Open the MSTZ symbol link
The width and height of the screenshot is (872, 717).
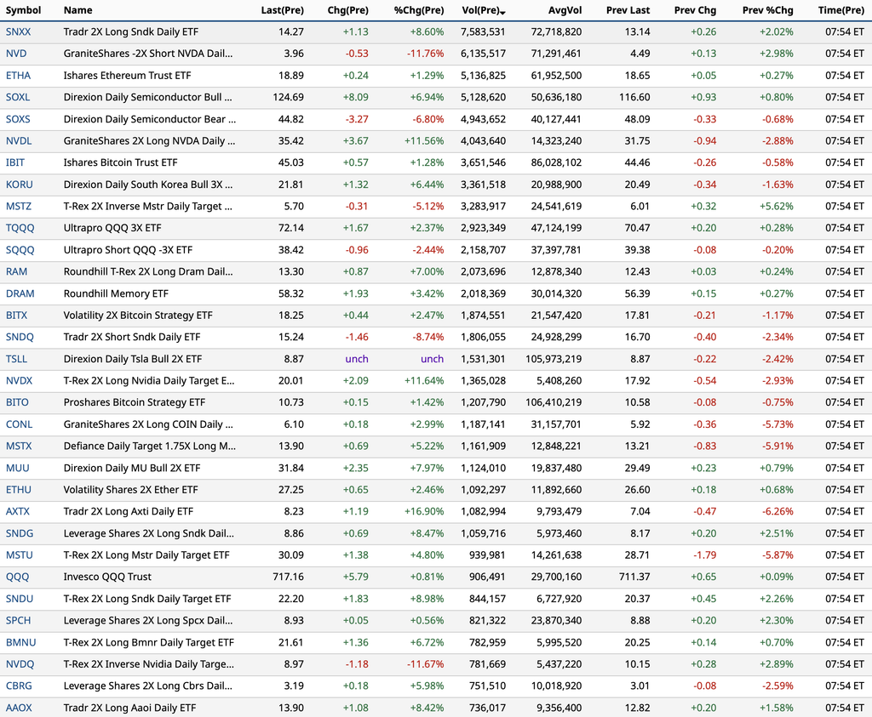[x=19, y=206]
